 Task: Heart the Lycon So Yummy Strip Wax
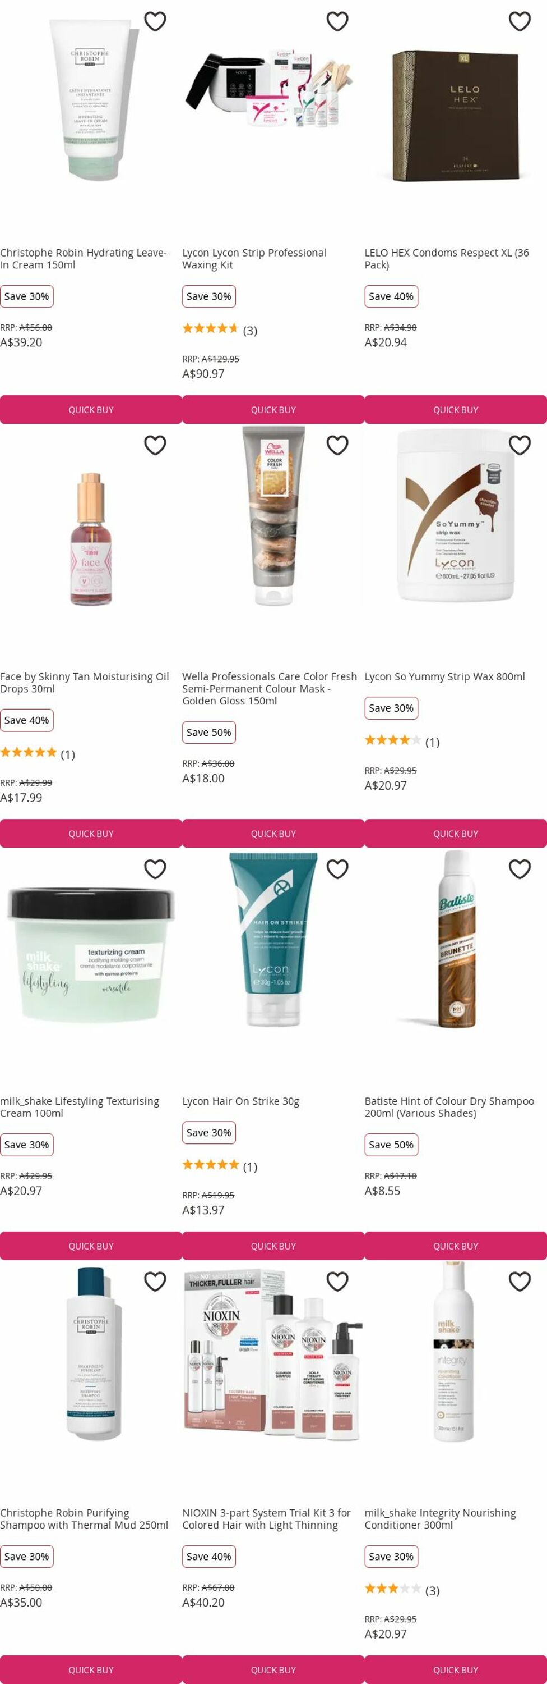tap(519, 445)
